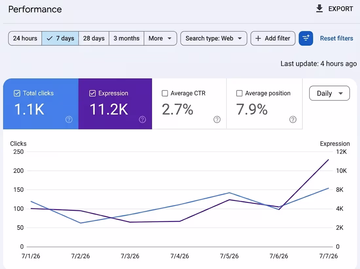Click the Reset filters link
Screen dimensions: 360x269
[x=336, y=38]
